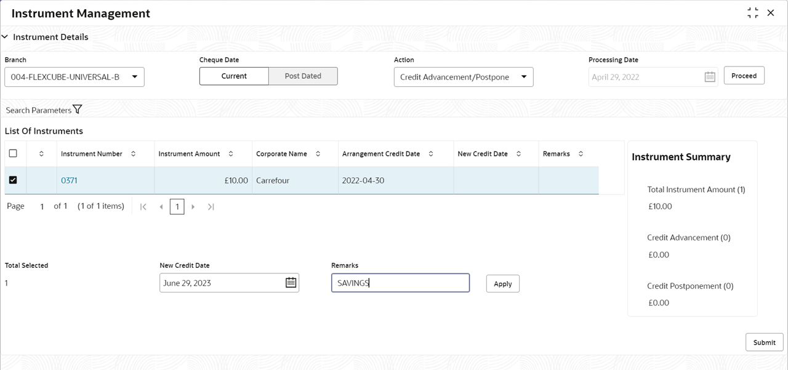Select Current cheque date option

click(234, 76)
